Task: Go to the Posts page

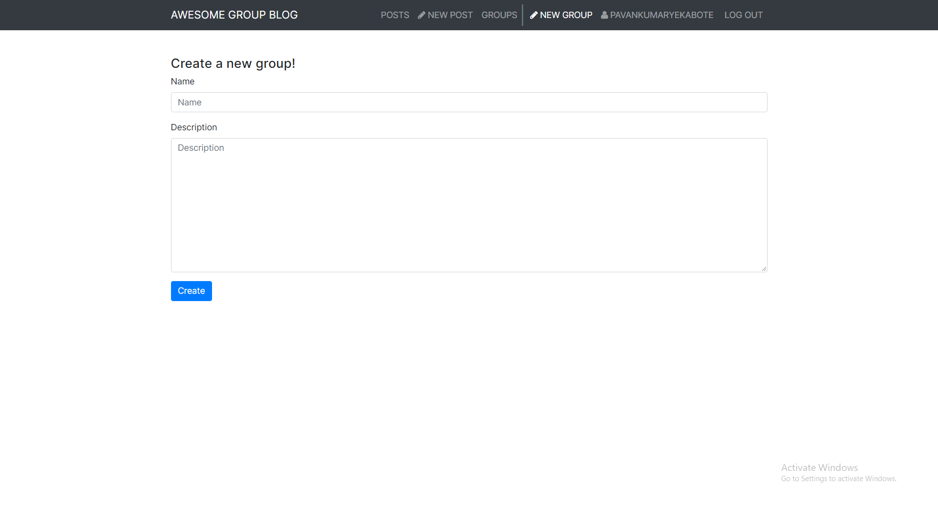Action: (x=395, y=15)
